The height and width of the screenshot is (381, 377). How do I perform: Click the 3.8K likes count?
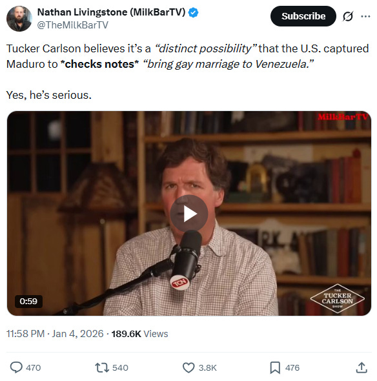pos(207,367)
